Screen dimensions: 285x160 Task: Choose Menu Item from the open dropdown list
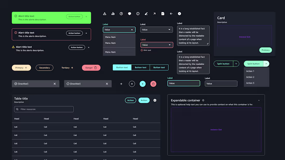coord(110,37)
